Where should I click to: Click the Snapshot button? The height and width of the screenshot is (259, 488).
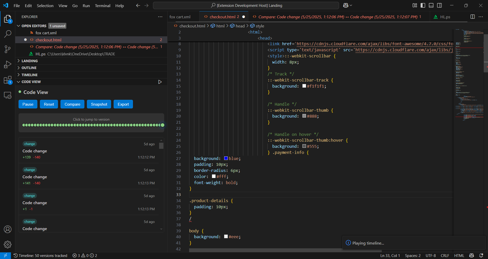pos(99,104)
